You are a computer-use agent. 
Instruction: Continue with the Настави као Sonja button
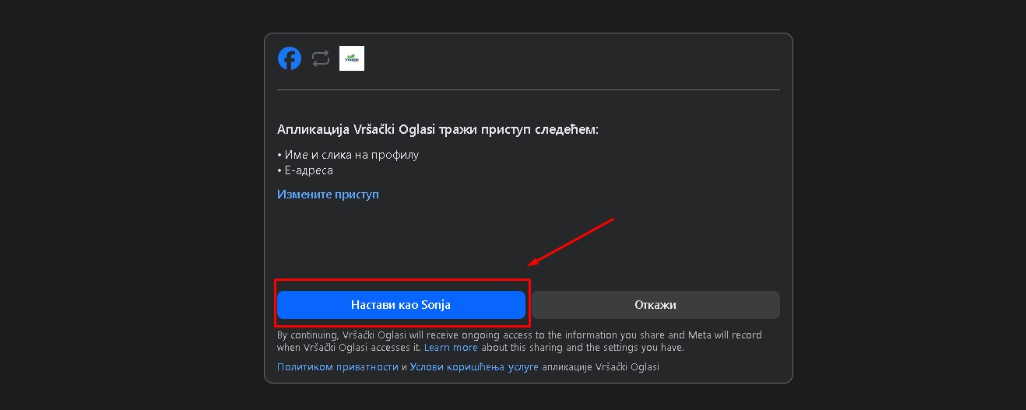point(401,305)
